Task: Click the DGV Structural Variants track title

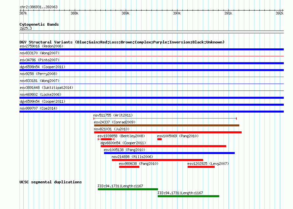Action: coord(122,42)
